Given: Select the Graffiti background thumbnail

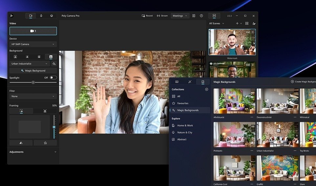Looking at the screenshot, I should tap(278, 168).
